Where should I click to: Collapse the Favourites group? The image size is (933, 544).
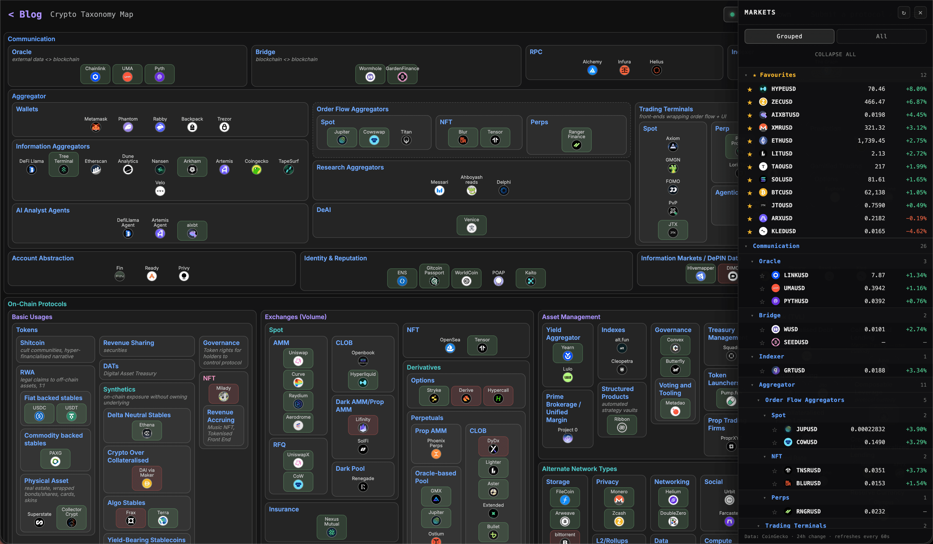[746, 75]
